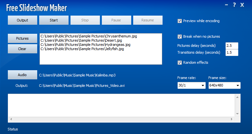This screenshot has height=134, width=252.
Task: Close the application with the X icon
Action: click(242, 5)
